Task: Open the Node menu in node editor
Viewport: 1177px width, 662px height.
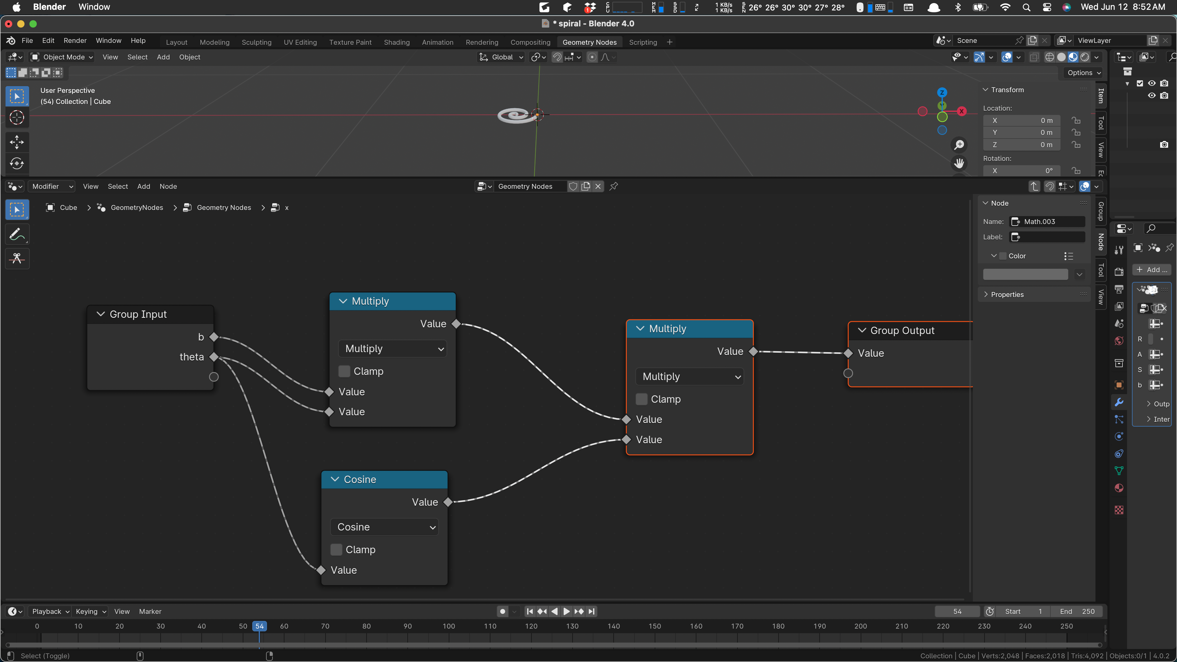Action: tap(168, 186)
